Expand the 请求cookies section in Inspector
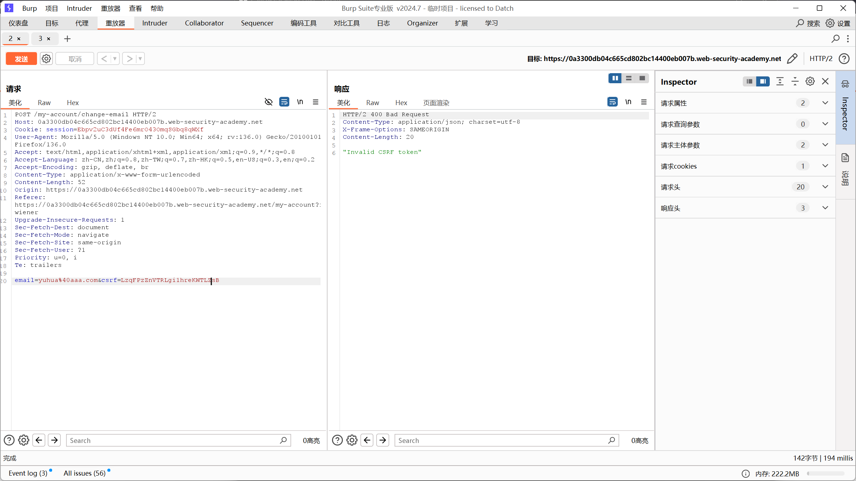Screen dimensions: 856x481 click(825, 166)
